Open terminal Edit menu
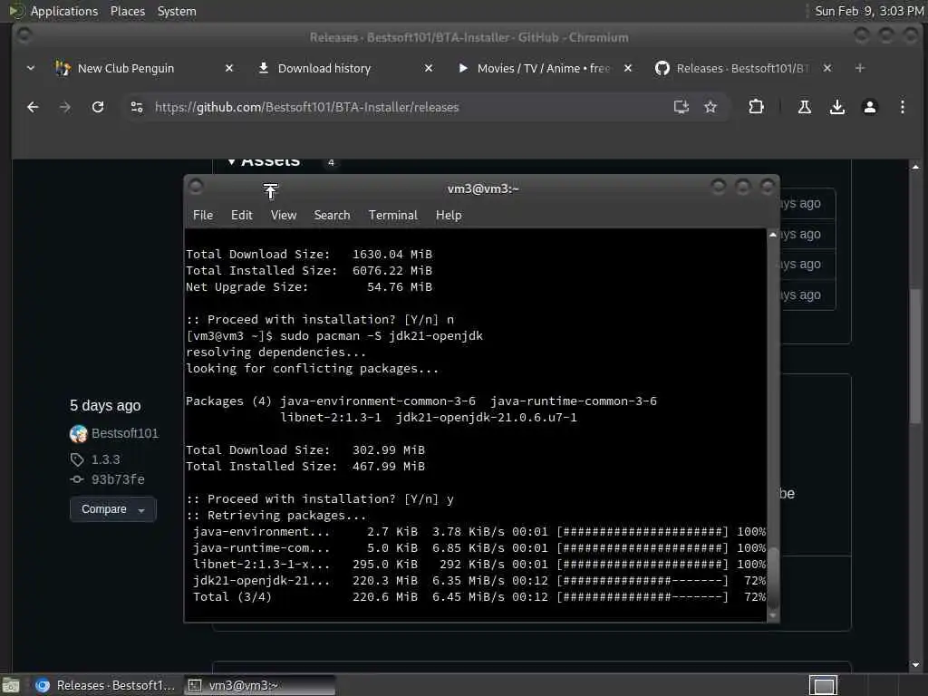 (241, 215)
